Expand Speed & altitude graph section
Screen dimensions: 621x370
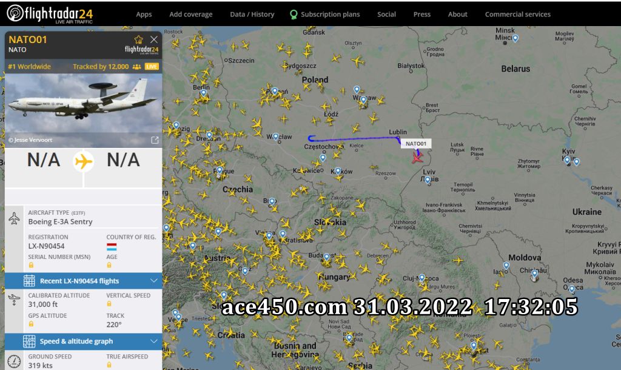pyautogui.click(x=83, y=341)
